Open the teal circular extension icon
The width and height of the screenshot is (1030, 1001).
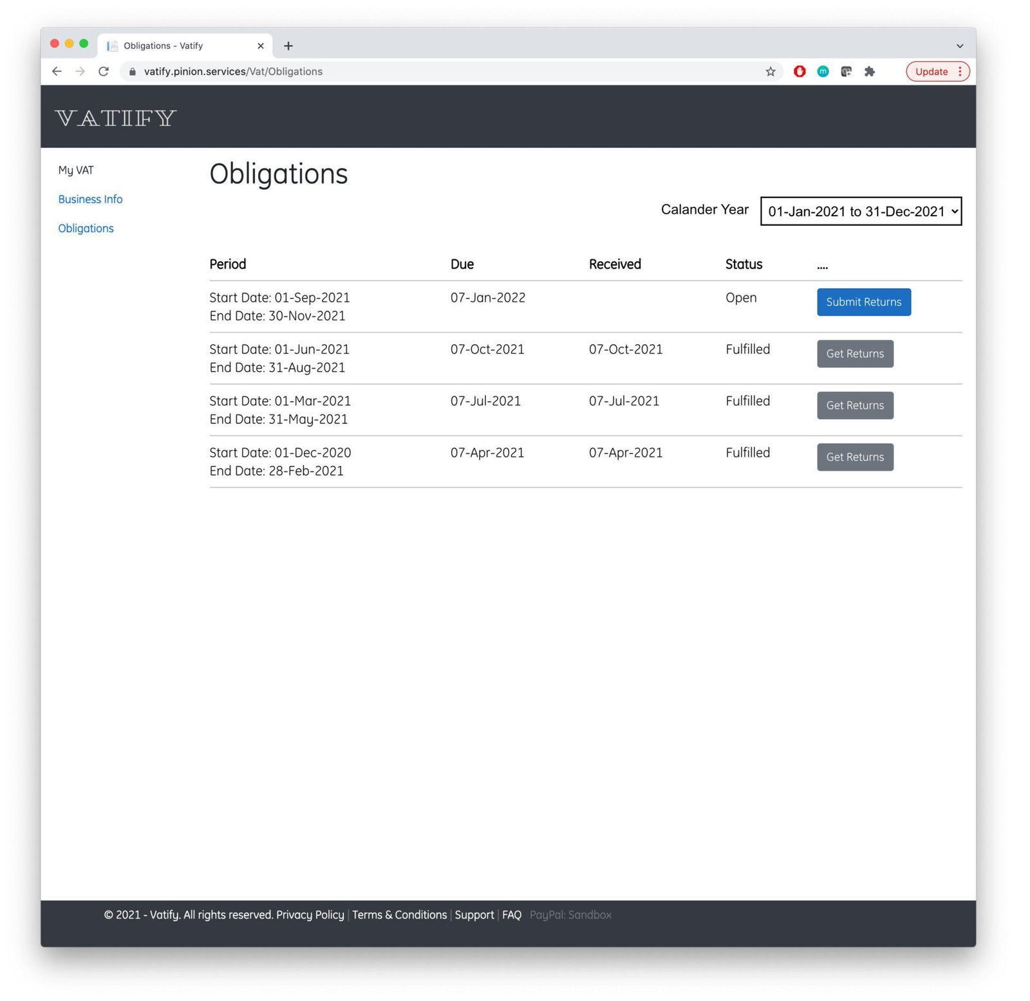click(823, 71)
